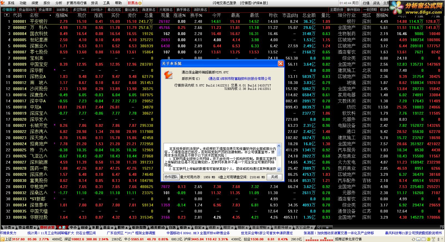Screen dimensions: 445x242
Task: Open the 资讯 menu
Action: 95,3
